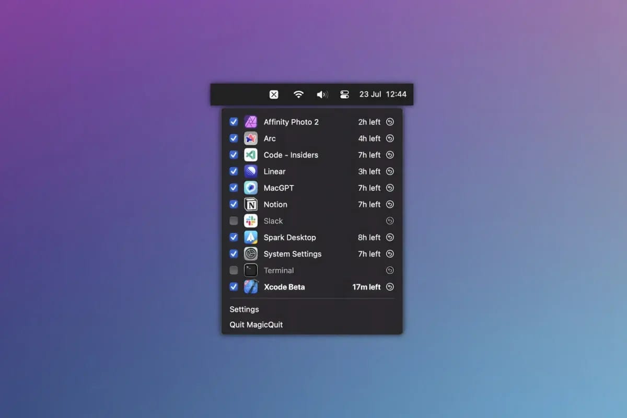Select the MacGPT app name
This screenshot has height=418, width=627.
click(x=278, y=188)
